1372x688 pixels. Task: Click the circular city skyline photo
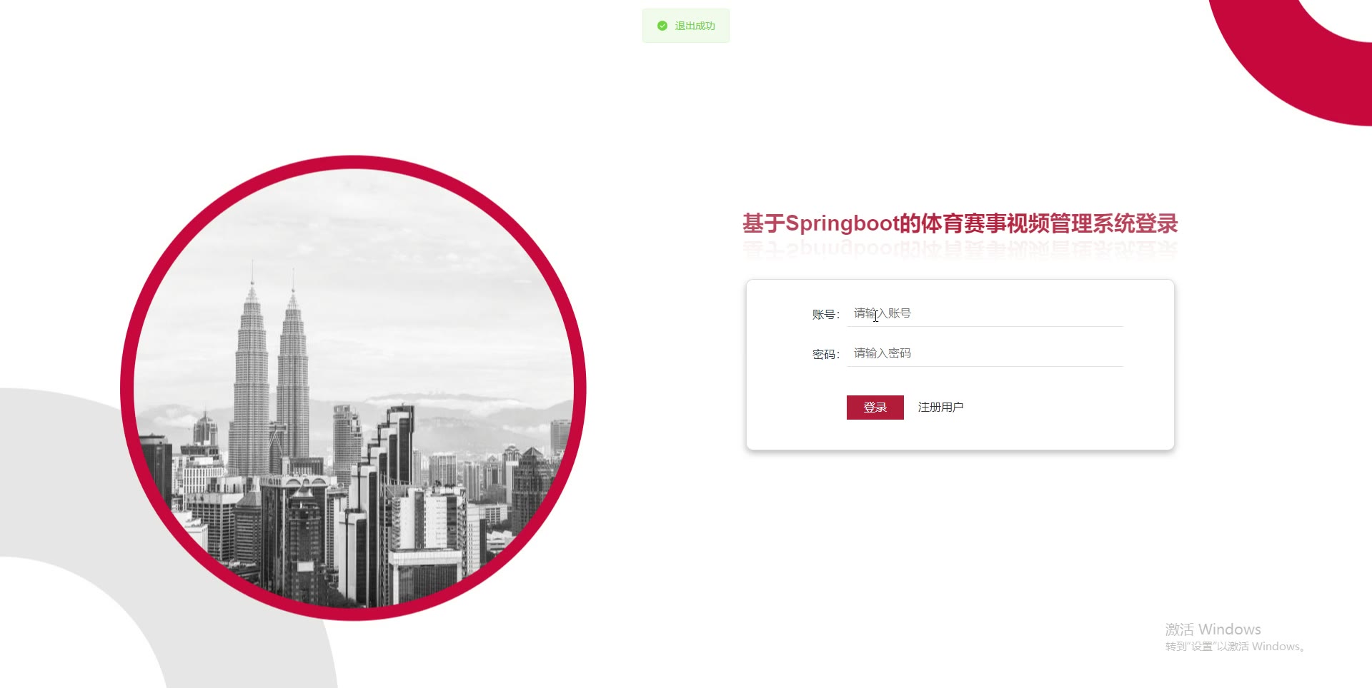353,388
